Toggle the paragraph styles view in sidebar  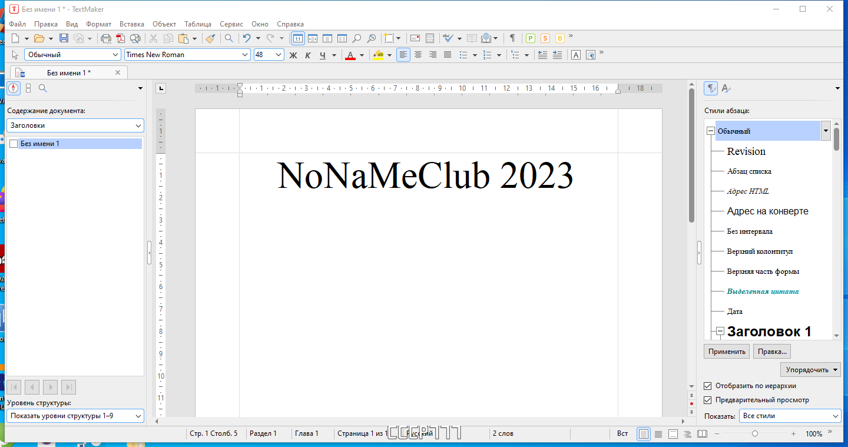pyautogui.click(x=711, y=88)
